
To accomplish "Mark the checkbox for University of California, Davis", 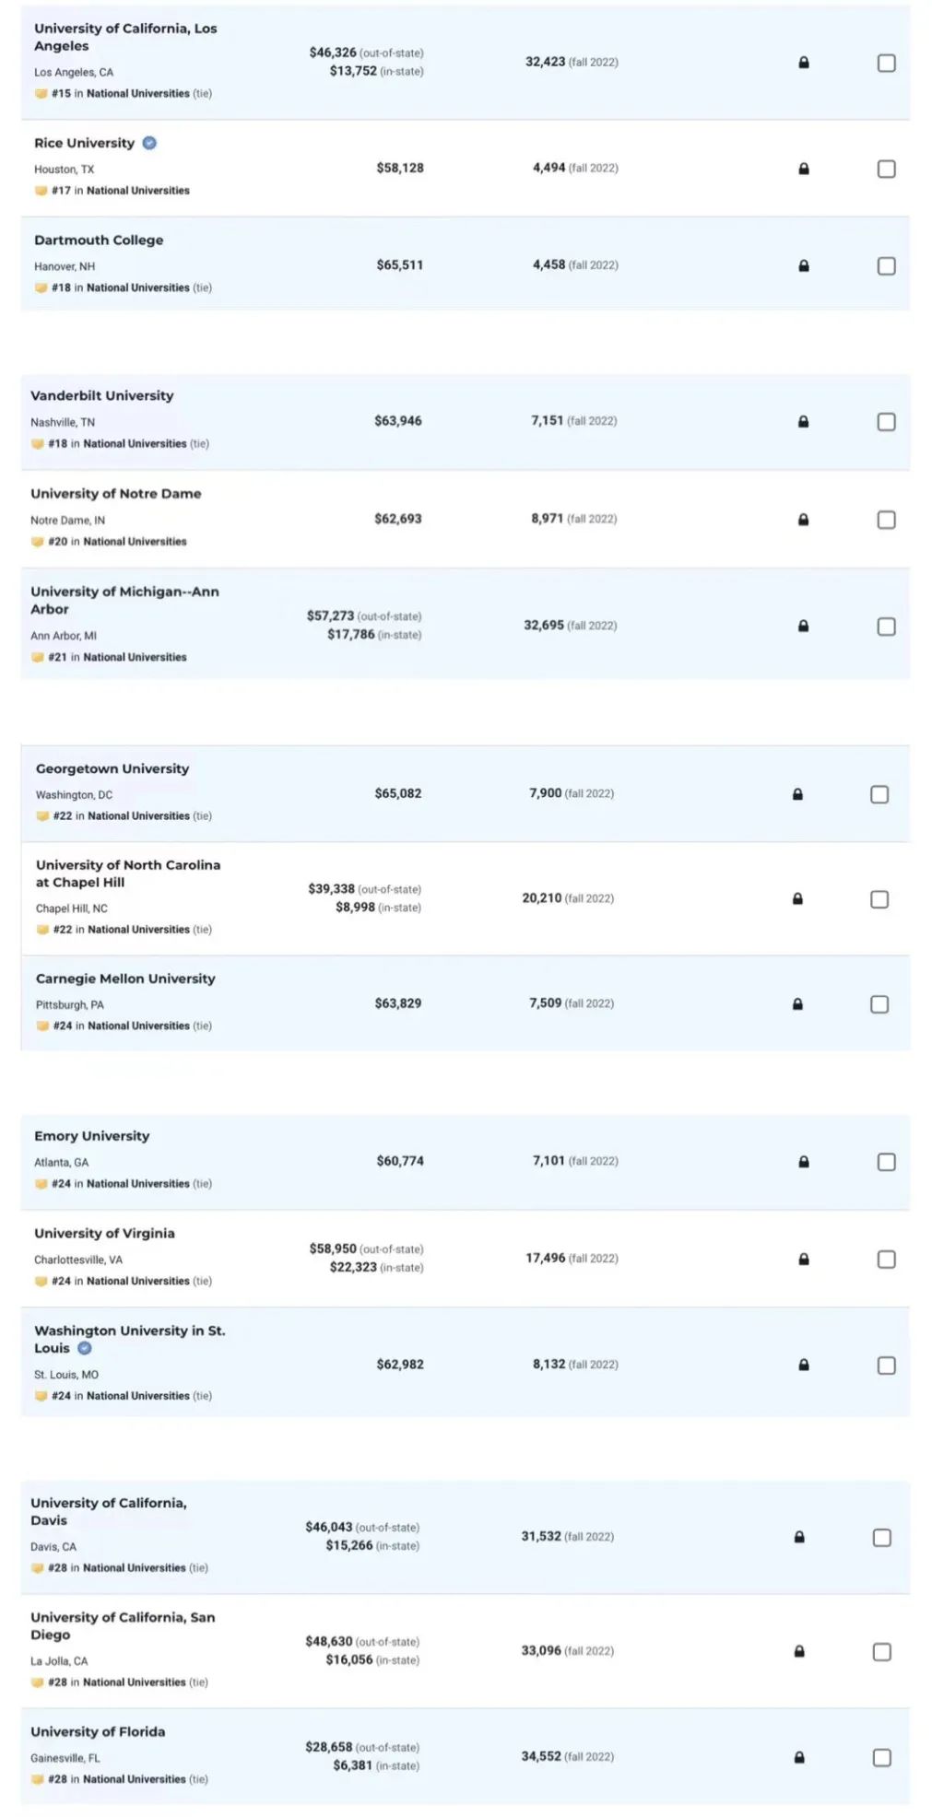I will tap(881, 1538).
